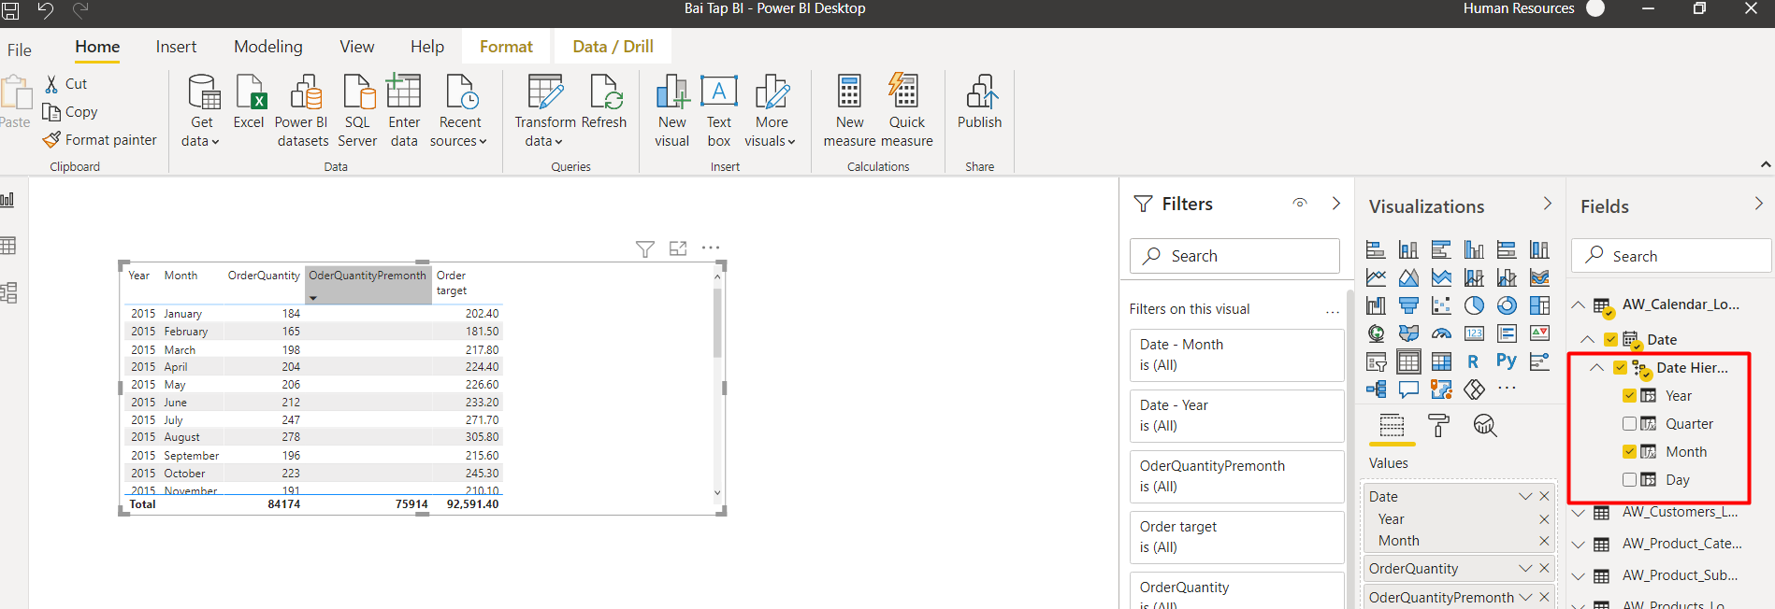
Task: Select the Donut chart visualization
Action: (1507, 305)
